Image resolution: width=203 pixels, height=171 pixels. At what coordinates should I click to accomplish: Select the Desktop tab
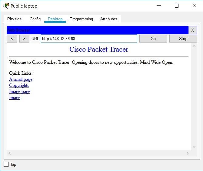pyautogui.click(x=55, y=19)
